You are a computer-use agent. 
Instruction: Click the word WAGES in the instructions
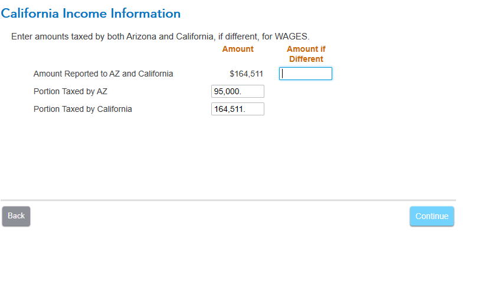tap(292, 37)
